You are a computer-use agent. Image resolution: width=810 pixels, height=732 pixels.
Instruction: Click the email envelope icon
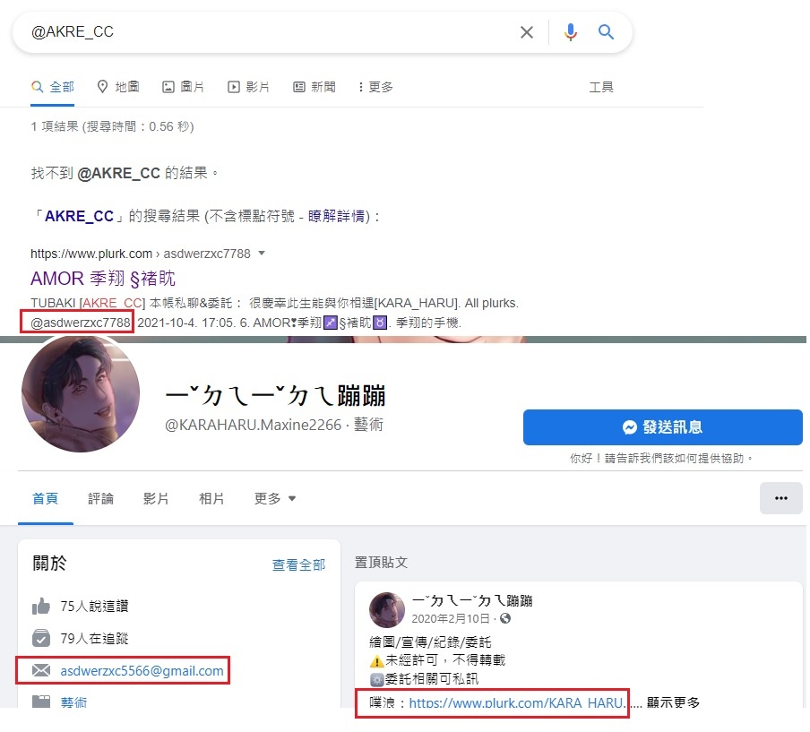[41, 670]
